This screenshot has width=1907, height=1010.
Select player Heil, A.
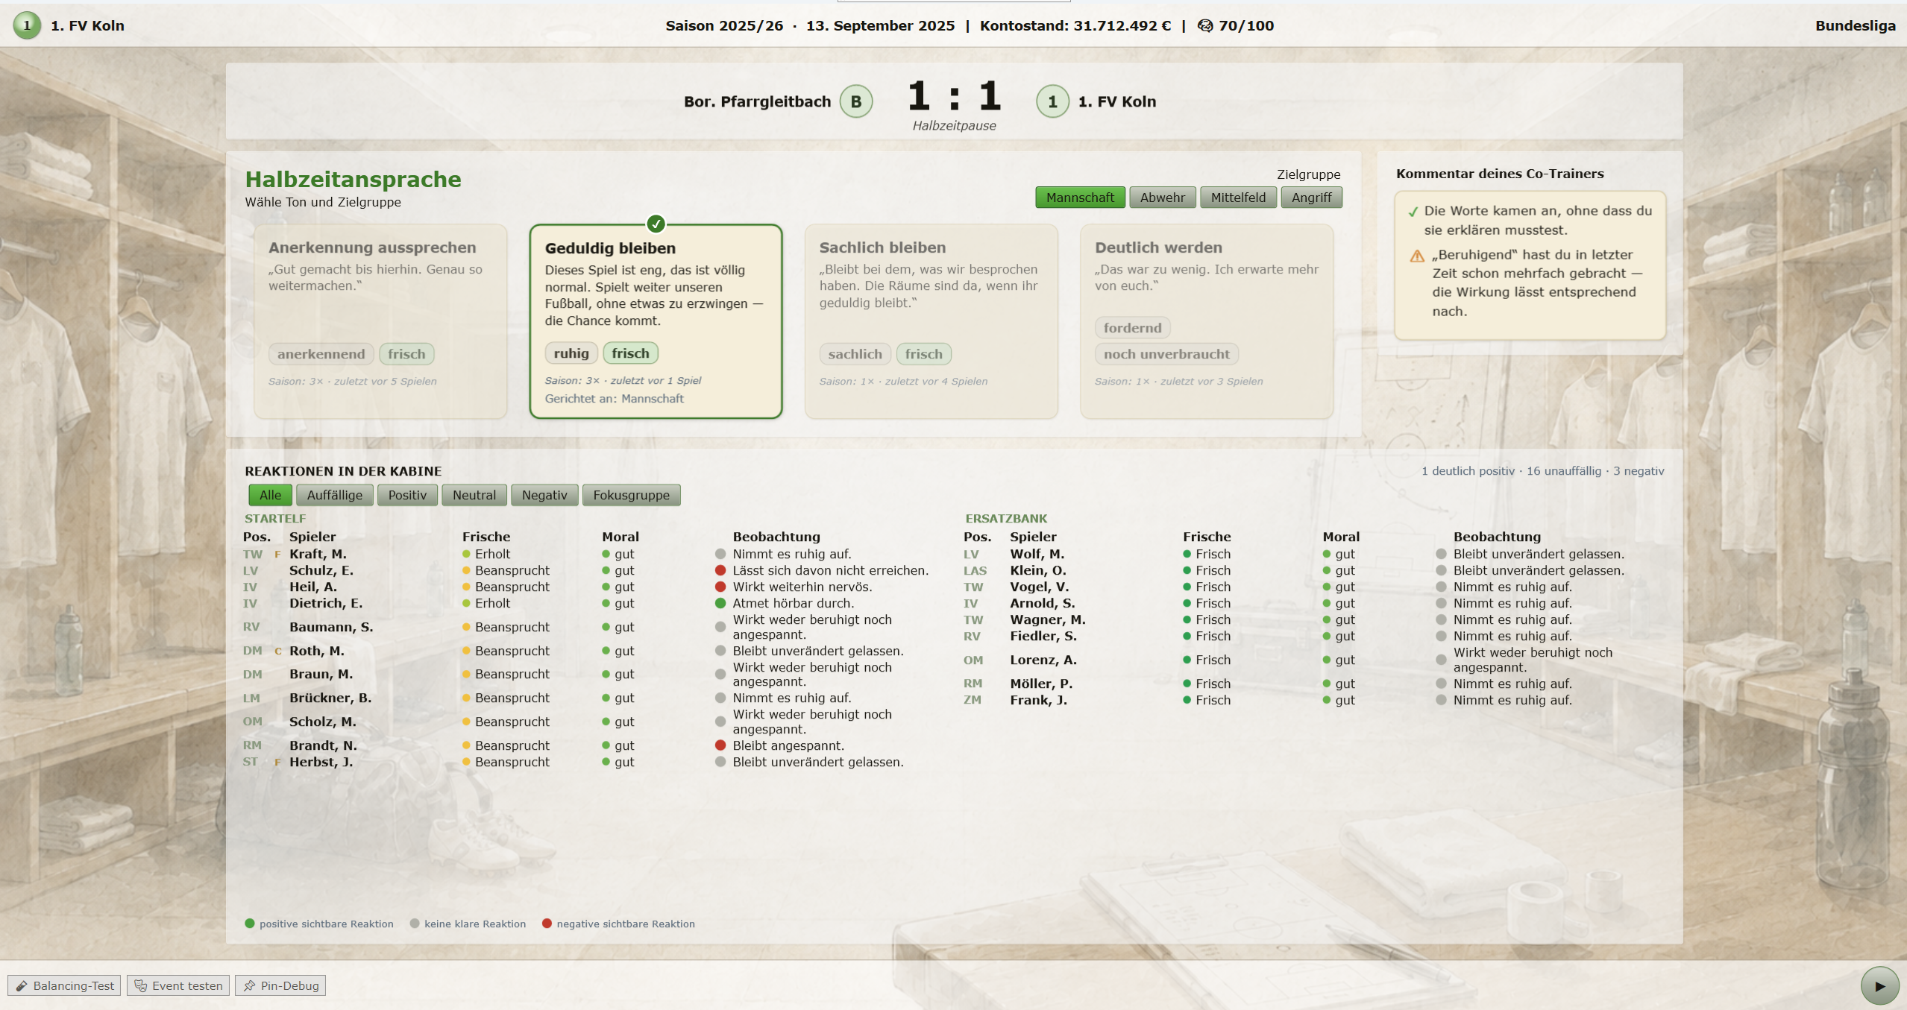(313, 587)
